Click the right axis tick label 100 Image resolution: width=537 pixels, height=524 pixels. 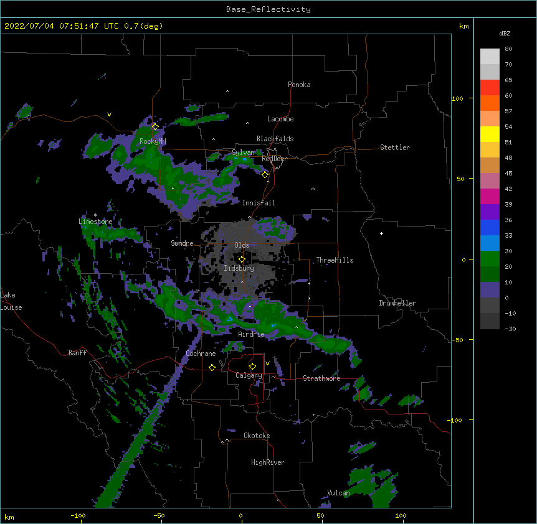[x=457, y=98]
